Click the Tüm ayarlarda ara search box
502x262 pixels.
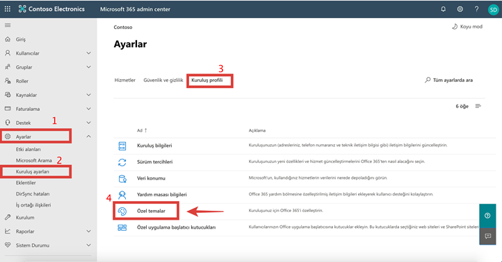pyautogui.click(x=449, y=80)
